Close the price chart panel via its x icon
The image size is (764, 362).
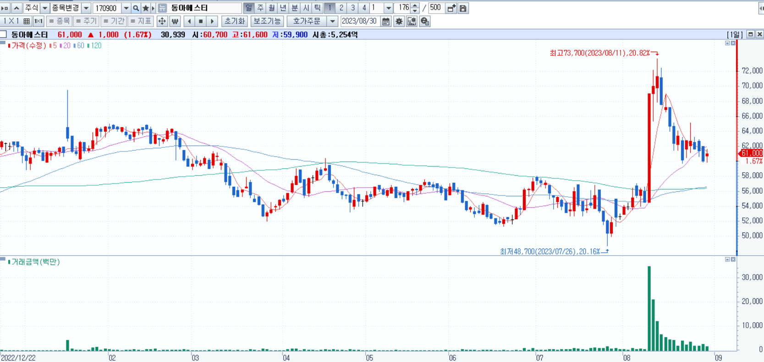(733, 43)
